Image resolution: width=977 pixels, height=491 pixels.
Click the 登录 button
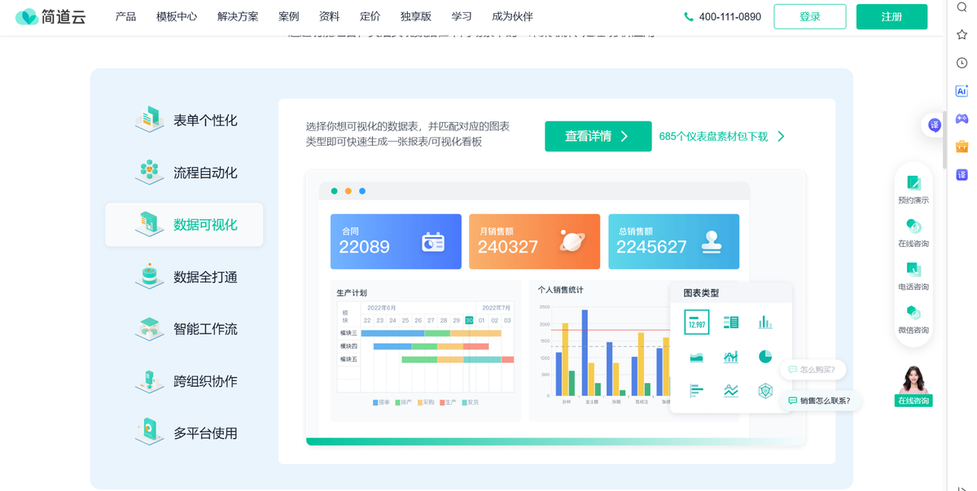point(810,16)
